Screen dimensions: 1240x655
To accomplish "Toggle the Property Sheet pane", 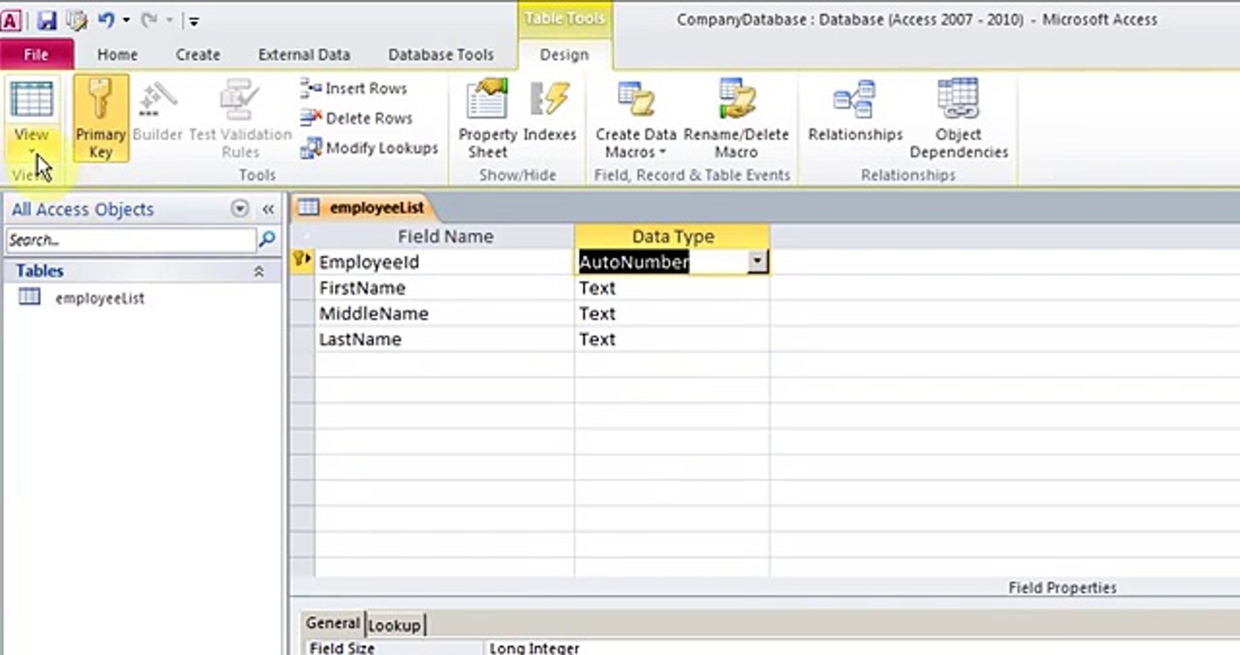I will tap(487, 119).
